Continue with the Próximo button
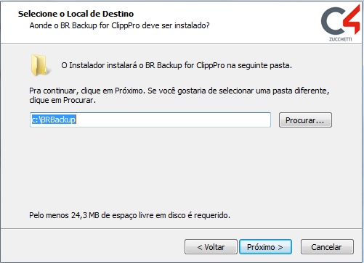The height and width of the screenshot is (263, 364). point(265,247)
